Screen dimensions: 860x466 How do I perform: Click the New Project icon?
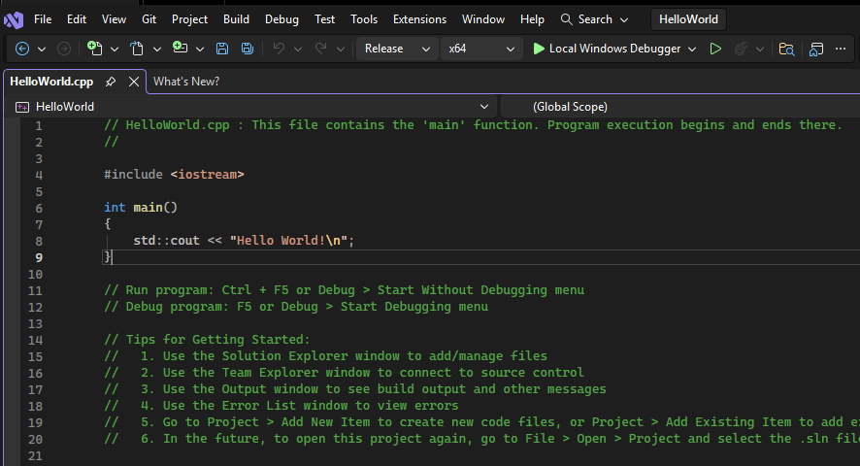94,49
